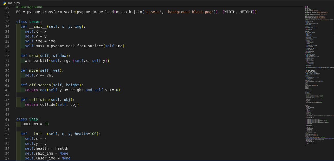Click the off_screen method name
This screenshot has width=334, height=161.
click(40, 85)
